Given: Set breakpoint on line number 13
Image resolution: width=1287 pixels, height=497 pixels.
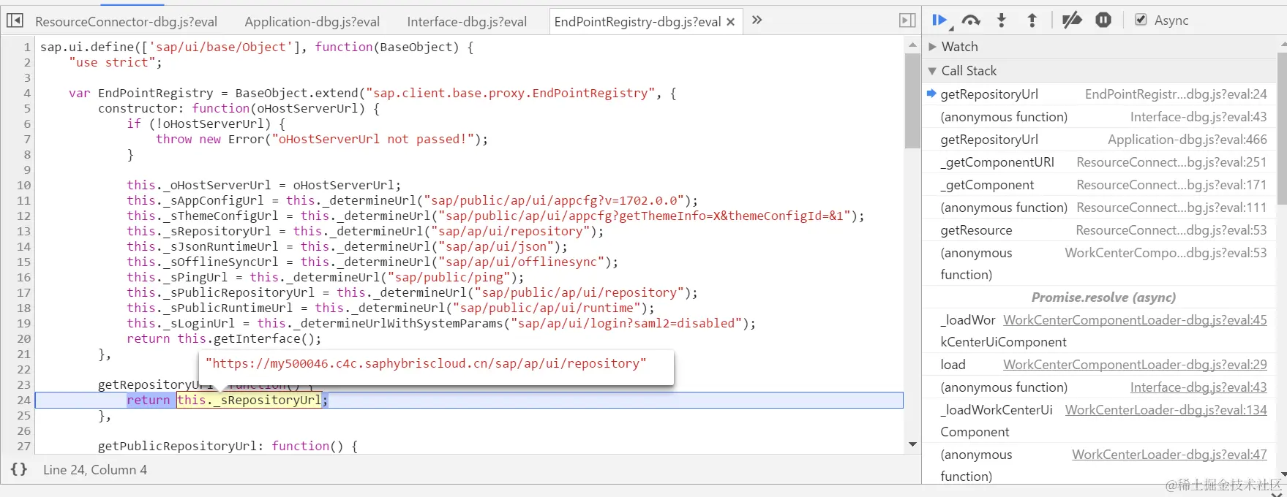Looking at the screenshot, I should [23, 232].
